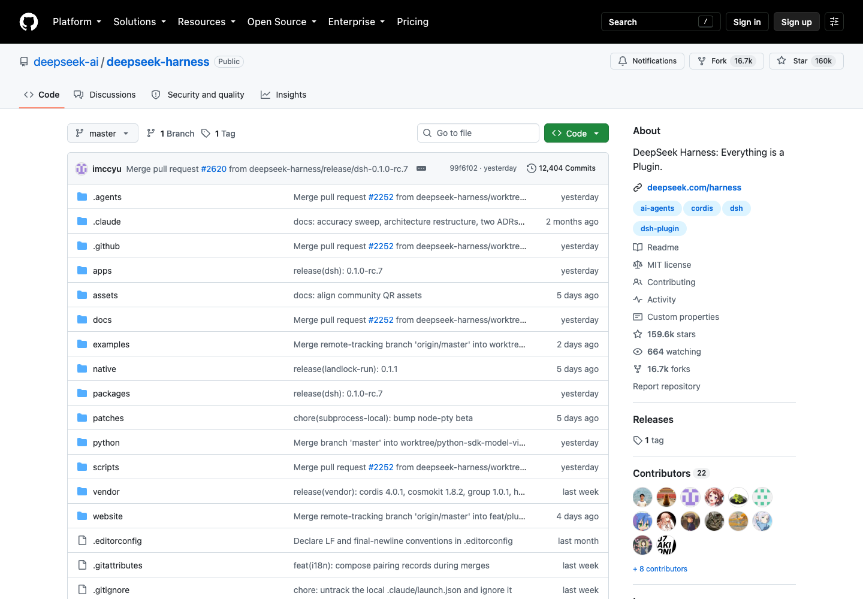
Task: Click the repository icon beside deepseek-ai
Action: 24,62
